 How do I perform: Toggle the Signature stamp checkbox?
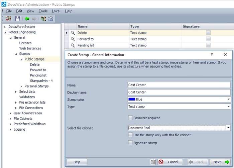(131, 143)
